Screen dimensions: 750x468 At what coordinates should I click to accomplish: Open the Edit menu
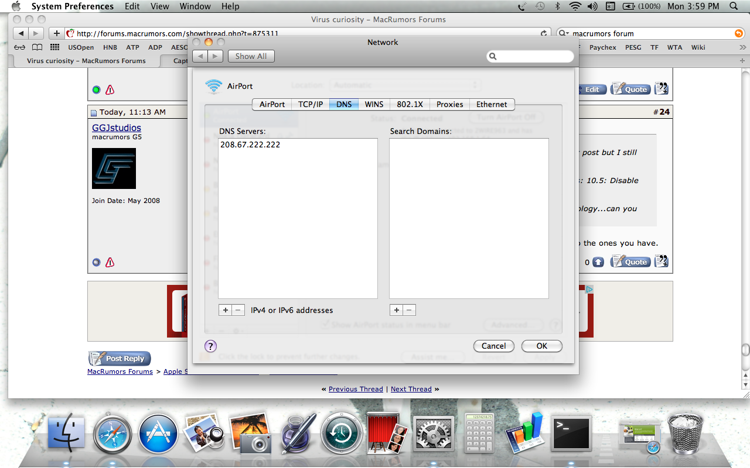click(132, 6)
